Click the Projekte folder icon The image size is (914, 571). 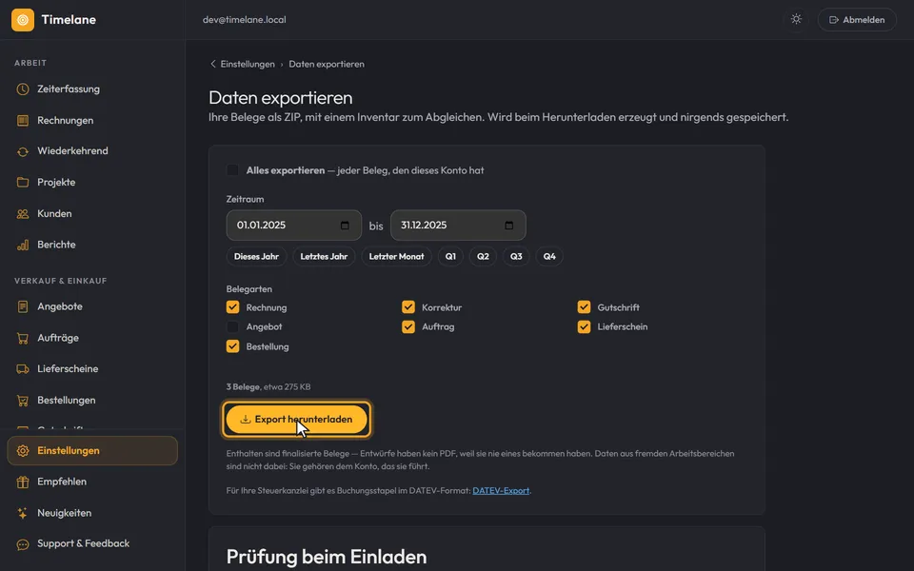click(23, 183)
